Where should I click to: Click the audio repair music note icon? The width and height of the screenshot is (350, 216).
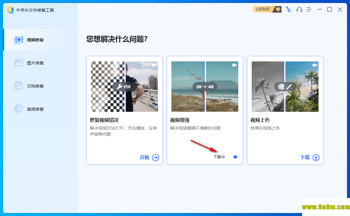pyautogui.click(x=19, y=109)
